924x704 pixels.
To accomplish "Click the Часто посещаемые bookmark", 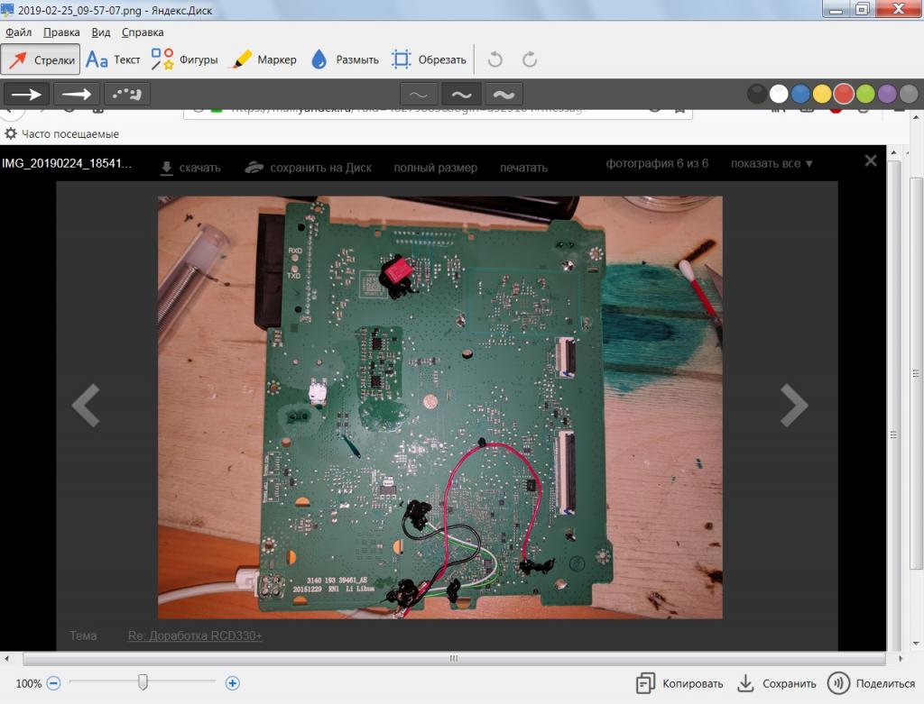I will (62, 134).
